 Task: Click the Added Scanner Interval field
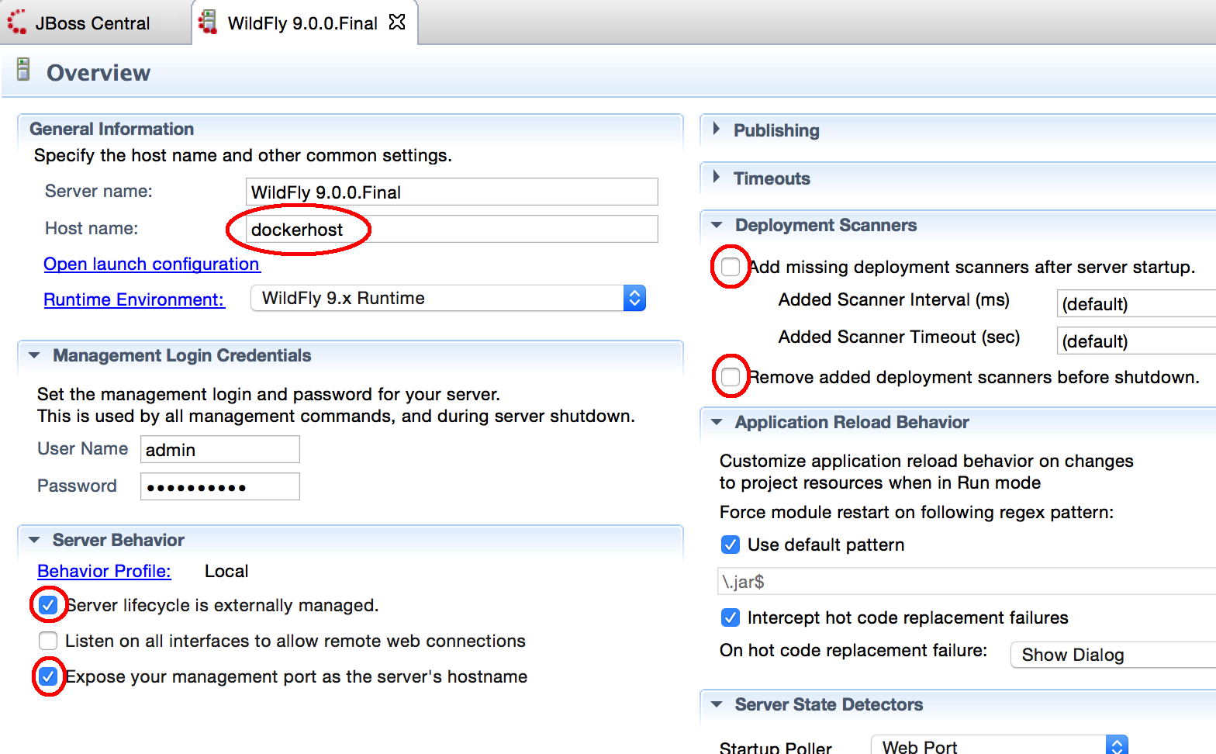(1137, 303)
